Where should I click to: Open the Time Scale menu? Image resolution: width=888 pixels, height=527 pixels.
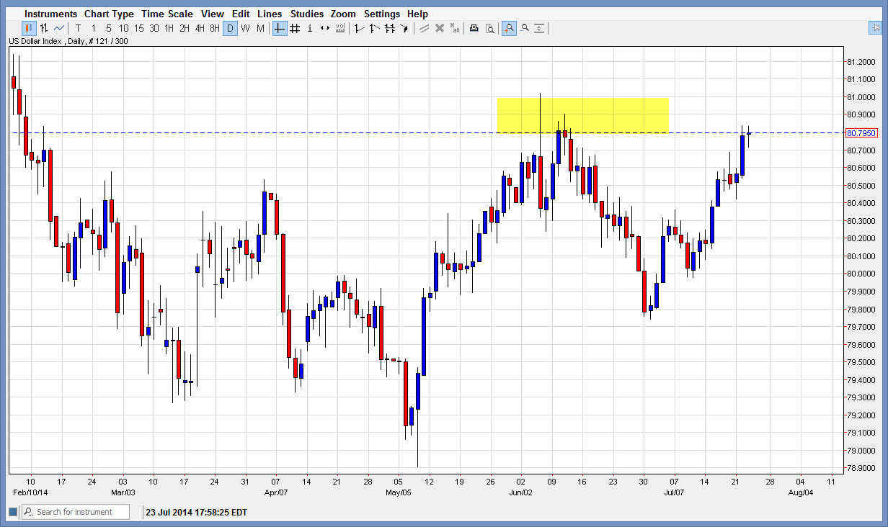click(x=167, y=14)
